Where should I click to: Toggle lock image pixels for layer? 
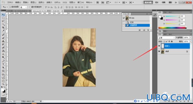click(167, 41)
